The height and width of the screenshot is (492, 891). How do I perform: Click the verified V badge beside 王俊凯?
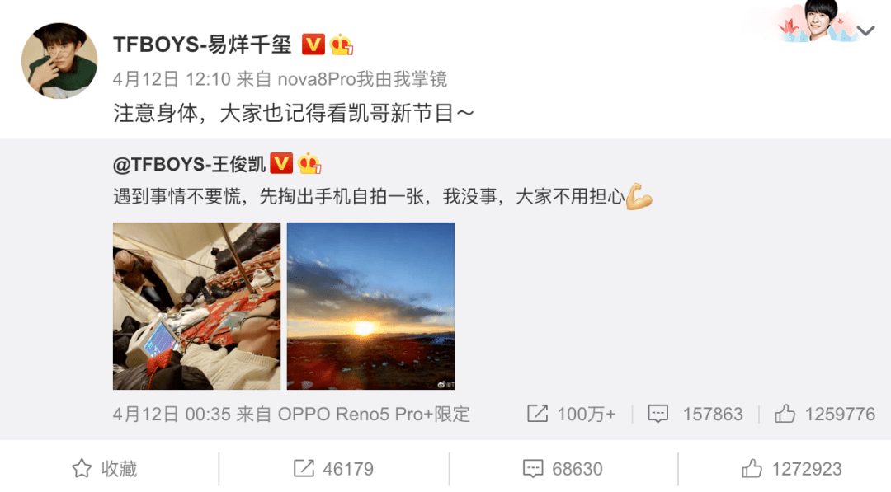tap(281, 163)
